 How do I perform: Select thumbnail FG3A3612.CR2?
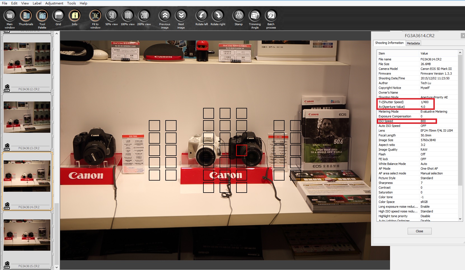point(27,58)
